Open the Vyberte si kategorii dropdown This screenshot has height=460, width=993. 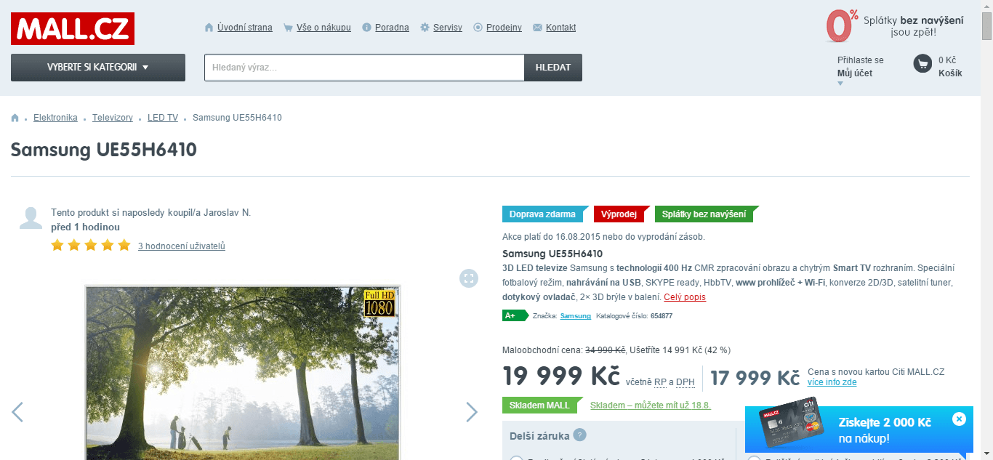point(98,68)
